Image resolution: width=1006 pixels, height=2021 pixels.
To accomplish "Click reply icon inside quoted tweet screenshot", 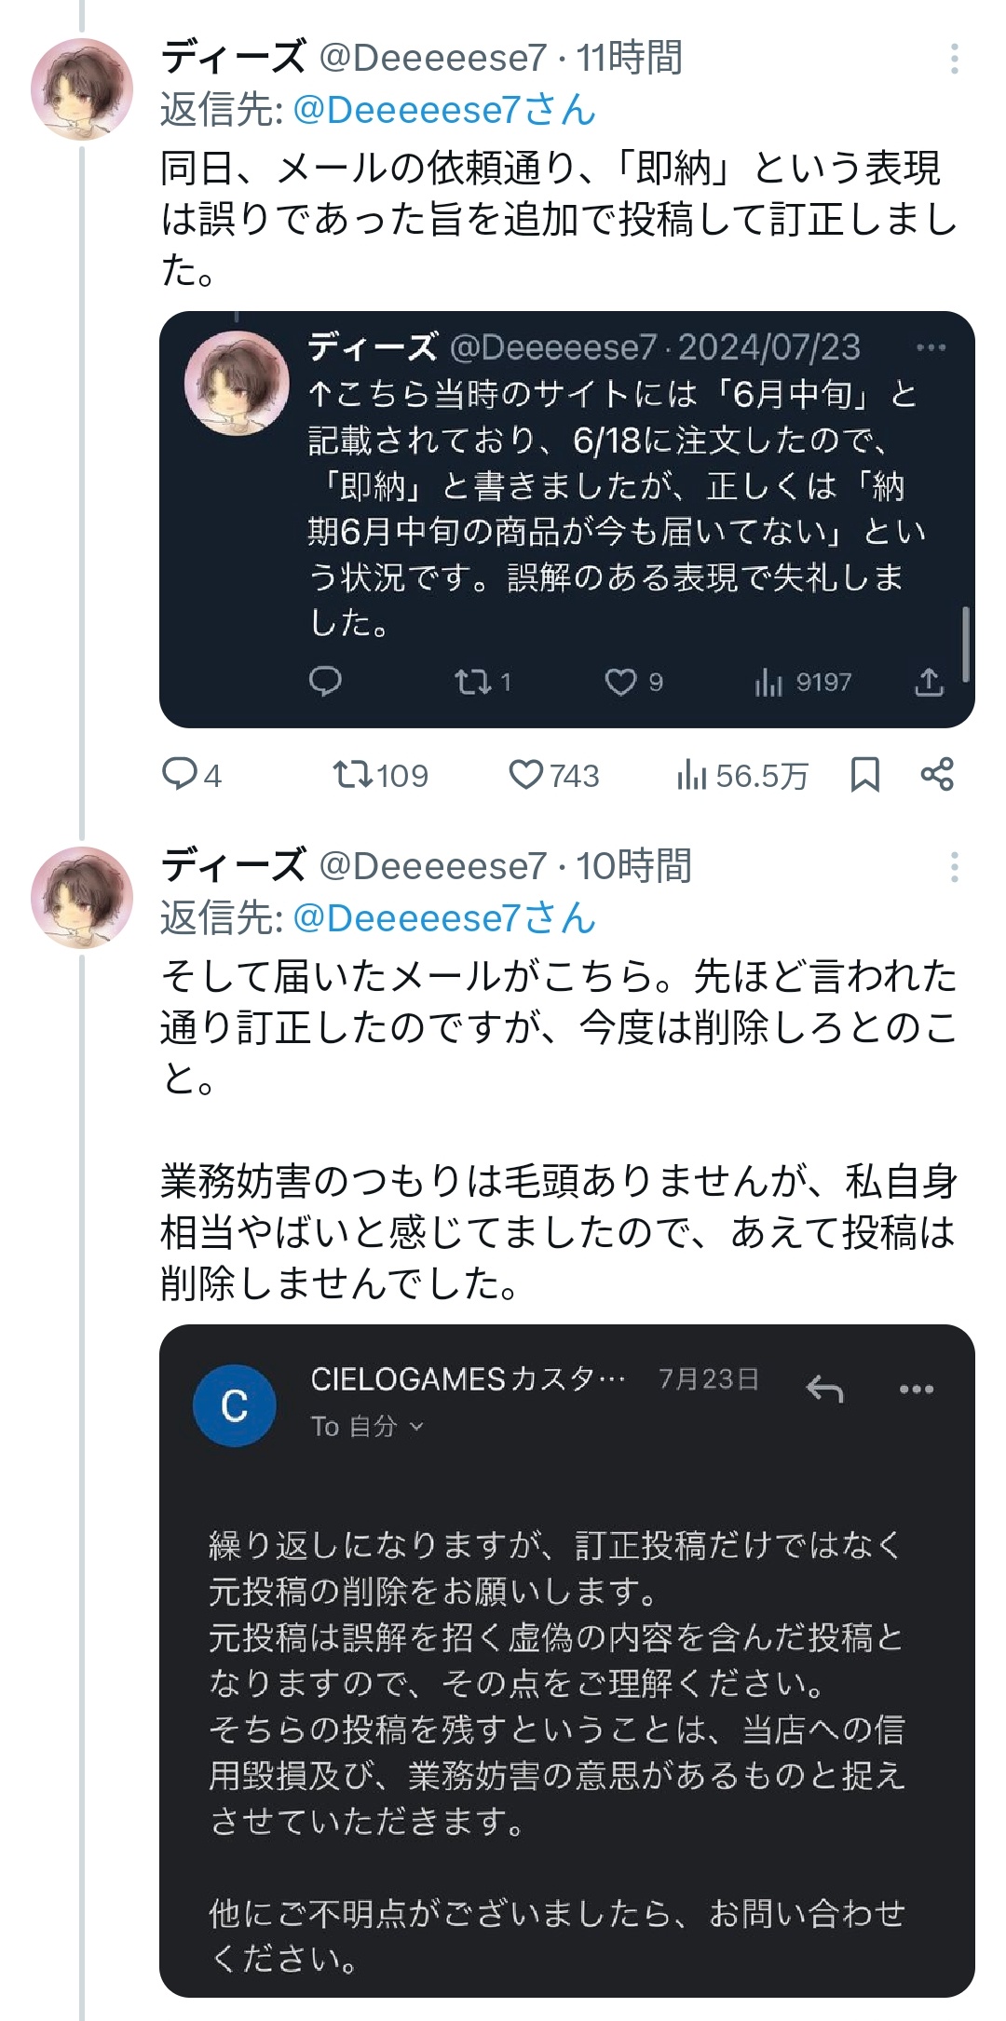I will point(325,682).
